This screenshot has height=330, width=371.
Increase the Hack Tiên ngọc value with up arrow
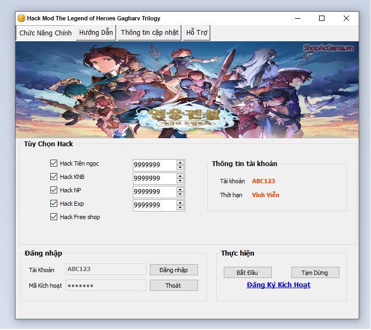[180, 163]
